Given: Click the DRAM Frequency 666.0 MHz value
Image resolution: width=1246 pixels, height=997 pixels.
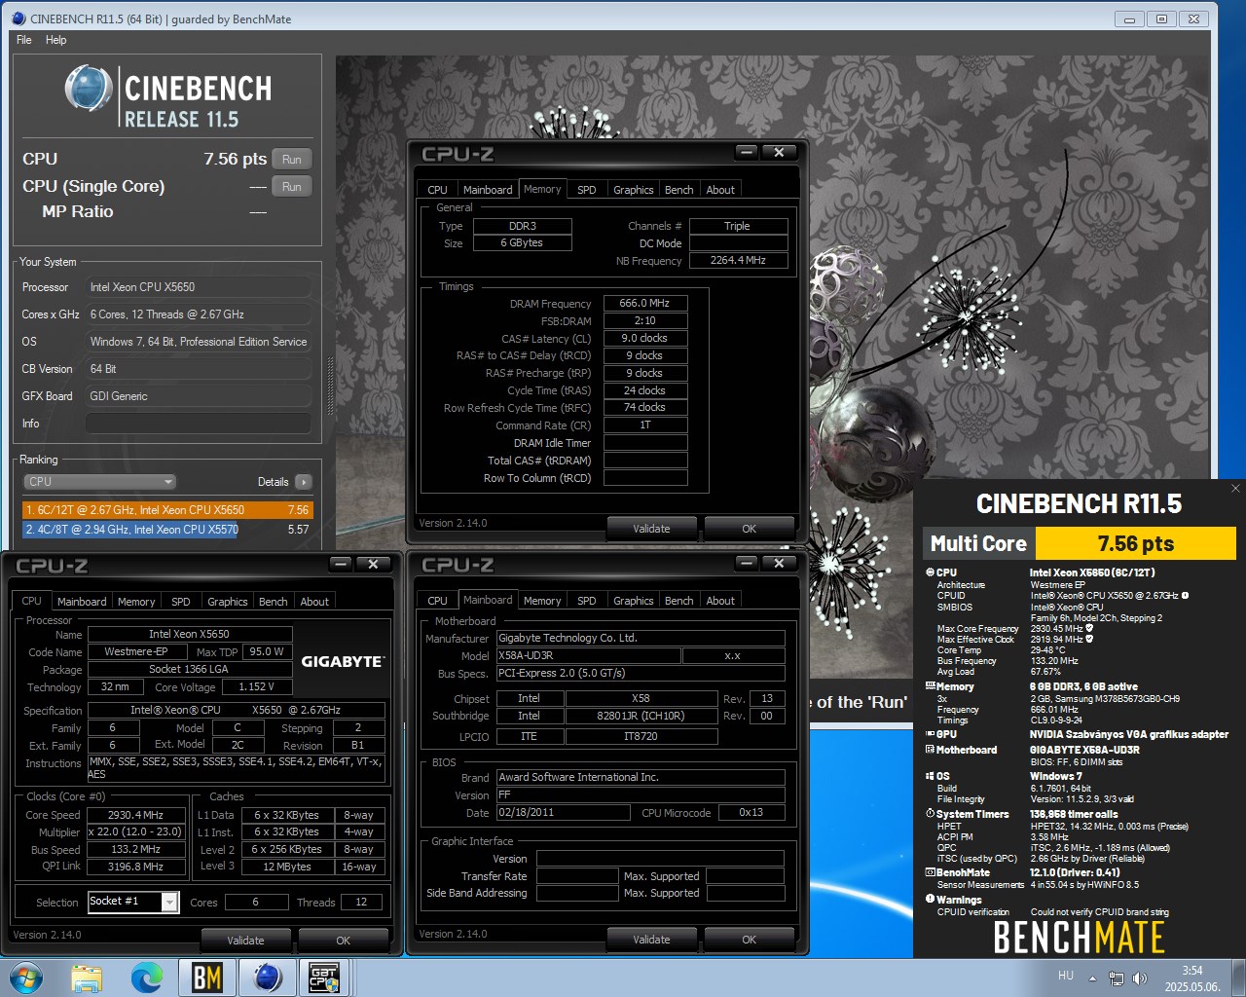Looking at the screenshot, I should coord(645,303).
